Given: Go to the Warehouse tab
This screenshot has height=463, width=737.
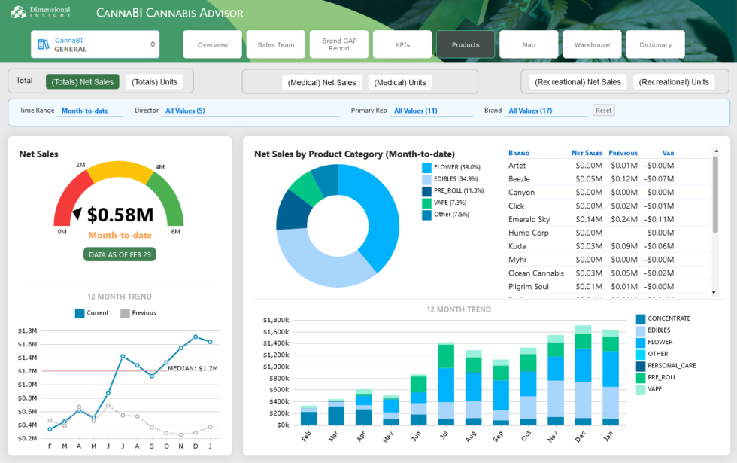Looking at the screenshot, I should pos(592,44).
